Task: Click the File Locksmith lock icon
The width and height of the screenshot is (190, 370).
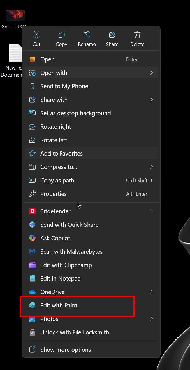Action: tap(32, 332)
